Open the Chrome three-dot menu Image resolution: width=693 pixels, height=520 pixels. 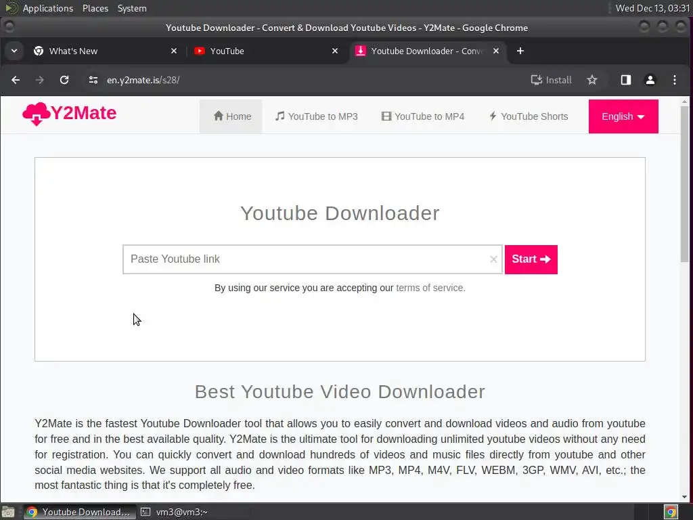675,80
